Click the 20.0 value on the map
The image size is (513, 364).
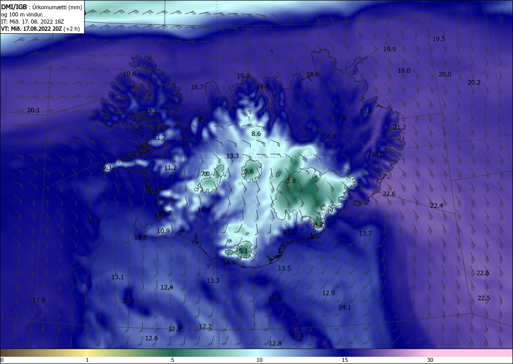(x=445, y=74)
